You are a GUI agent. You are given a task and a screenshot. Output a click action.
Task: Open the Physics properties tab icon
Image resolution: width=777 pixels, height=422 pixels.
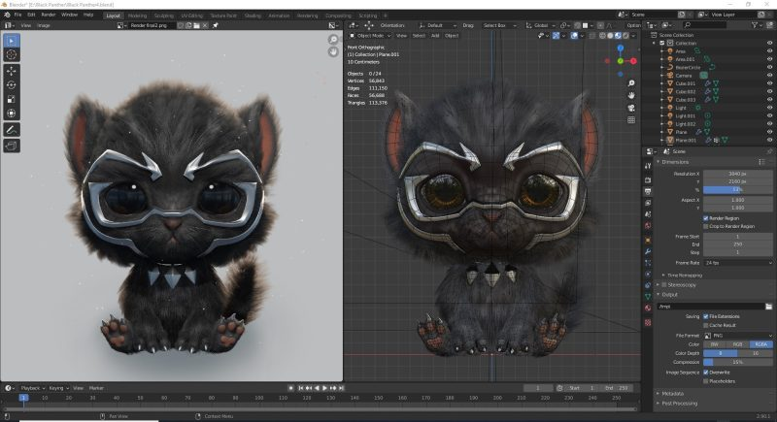(648, 275)
